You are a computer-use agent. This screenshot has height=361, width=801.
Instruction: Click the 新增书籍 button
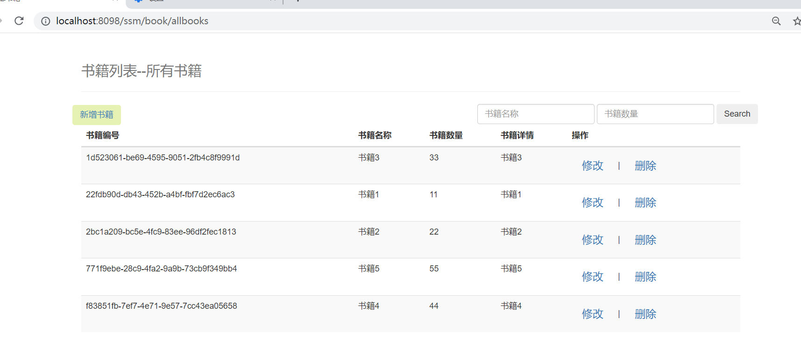pos(97,115)
